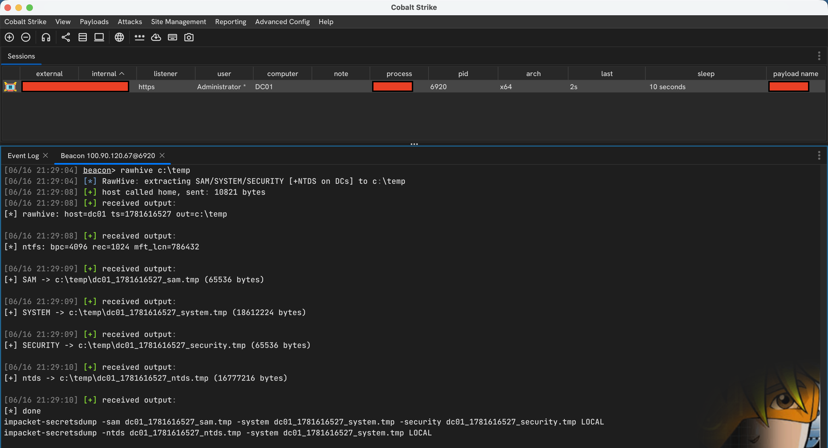The width and height of the screenshot is (828, 448).
Task: Click the SAM -> dc01_1781616527_sam.tmp line
Action: point(134,280)
